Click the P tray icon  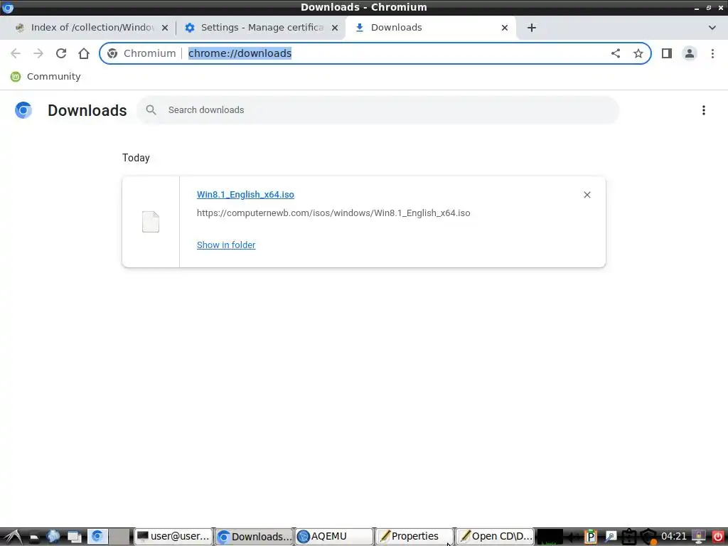tap(590, 537)
